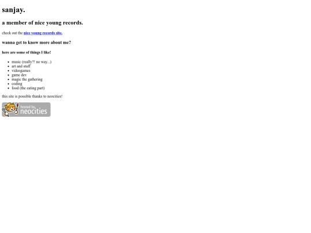Screen dimensions: 311x233
Task: Click the hosted by neocities badge
Action: 26,109
